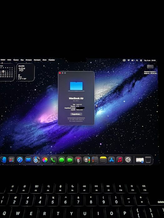Open System Settings gear in Dock

point(128,160)
